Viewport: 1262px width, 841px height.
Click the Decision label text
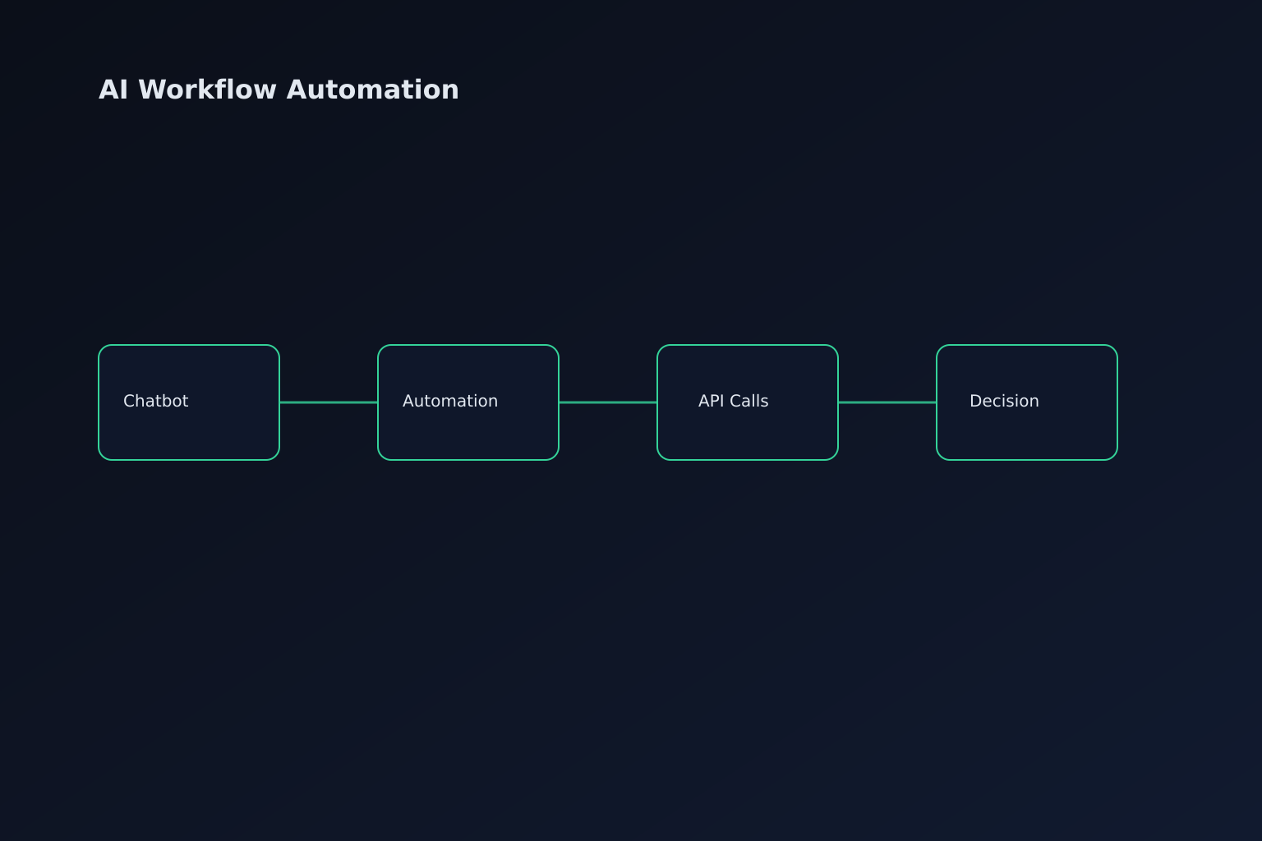pyautogui.click(x=1004, y=402)
